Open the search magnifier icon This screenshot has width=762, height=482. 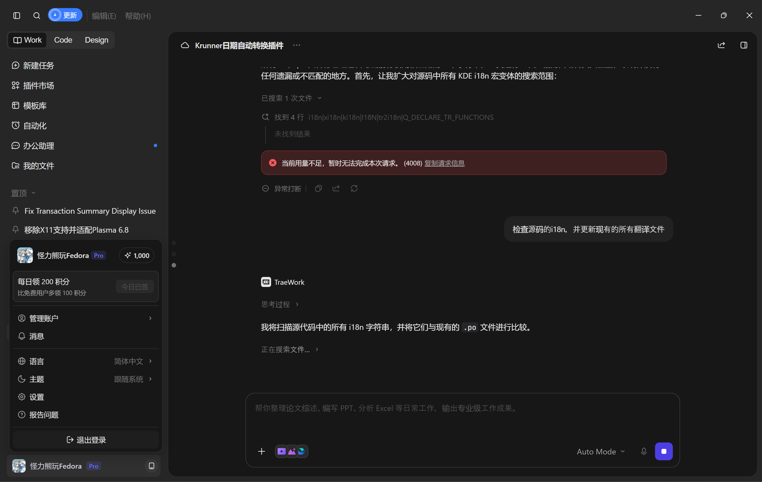pos(37,16)
